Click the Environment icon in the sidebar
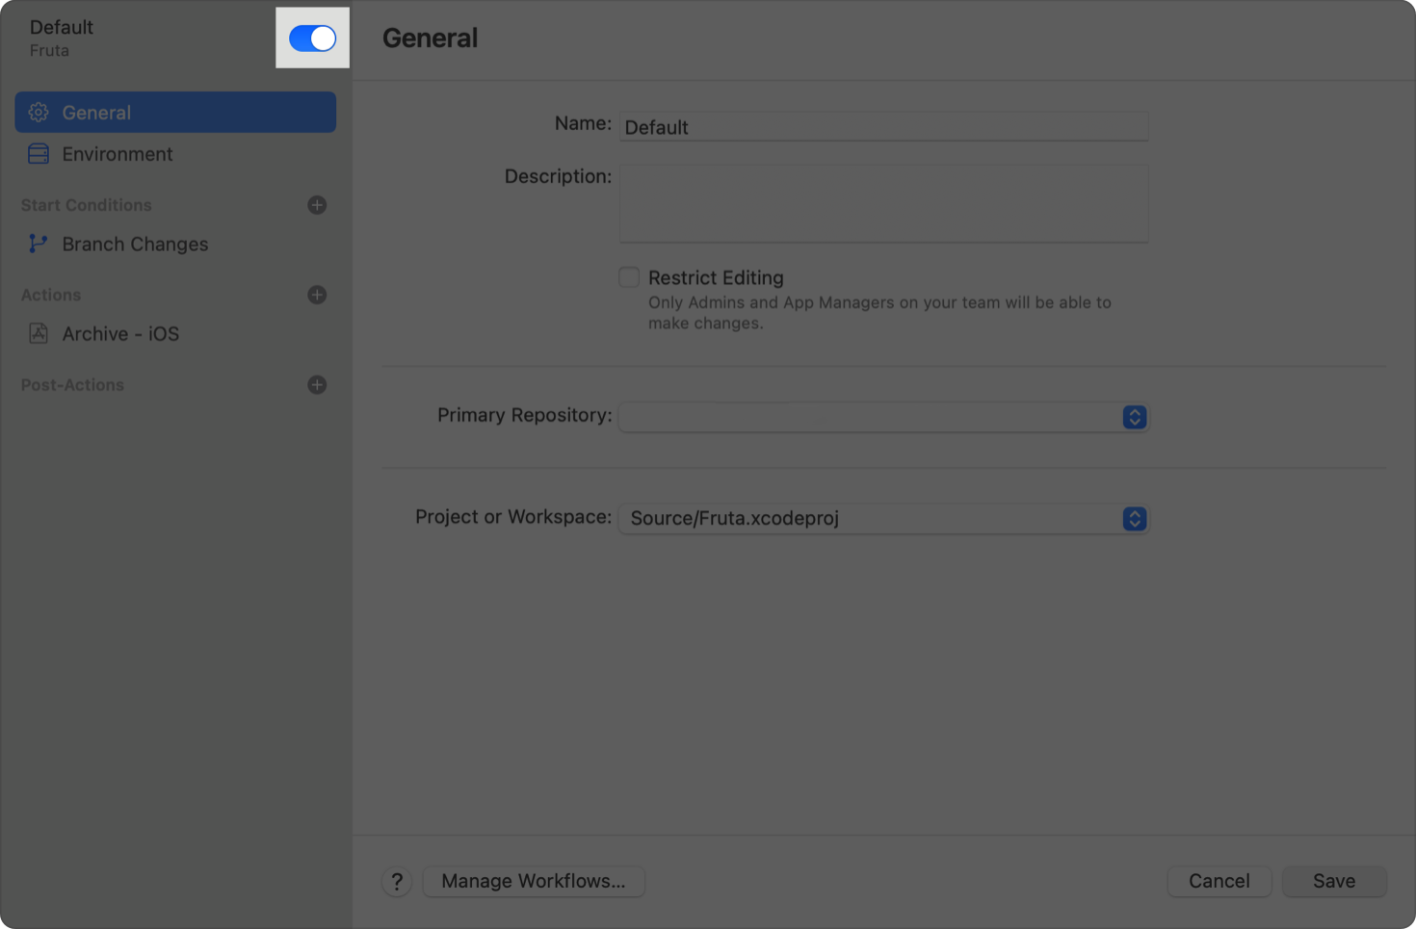Screen dimensions: 1416x929 pos(39,154)
